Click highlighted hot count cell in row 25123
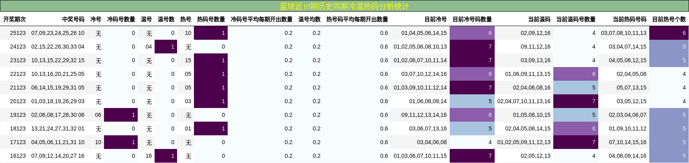Viewport: 689px width, 163px height. (x=211, y=33)
